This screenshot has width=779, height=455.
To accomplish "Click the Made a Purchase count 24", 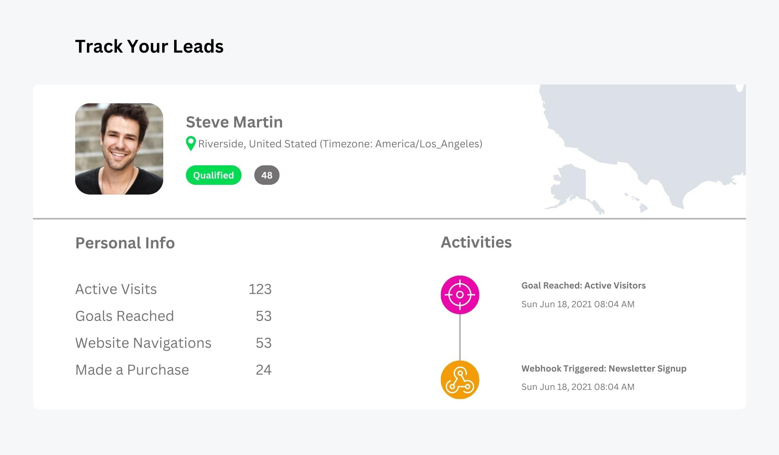I will coord(263,370).
